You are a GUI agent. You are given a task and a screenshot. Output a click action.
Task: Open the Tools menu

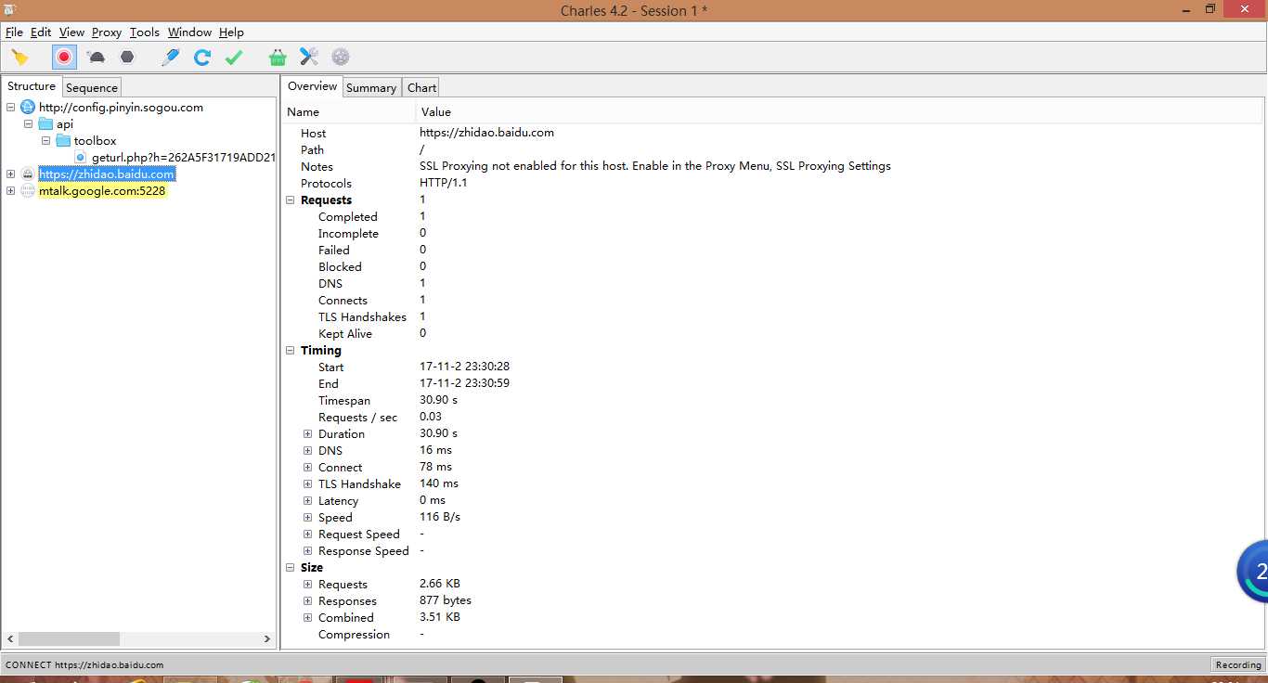tap(145, 32)
